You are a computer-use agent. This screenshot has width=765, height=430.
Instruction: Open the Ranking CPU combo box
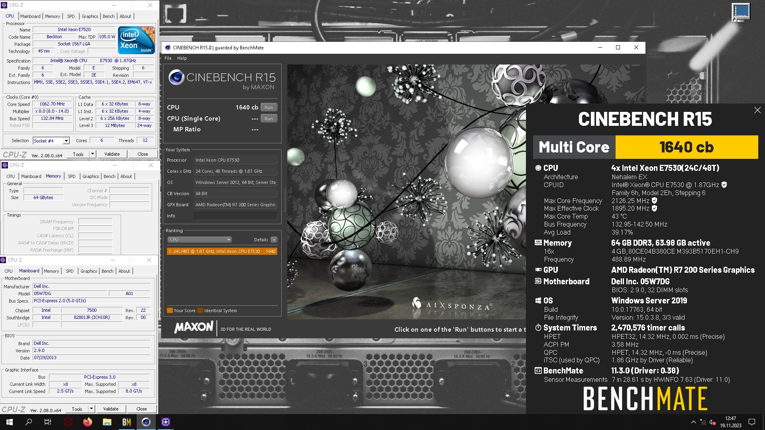click(x=199, y=240)
